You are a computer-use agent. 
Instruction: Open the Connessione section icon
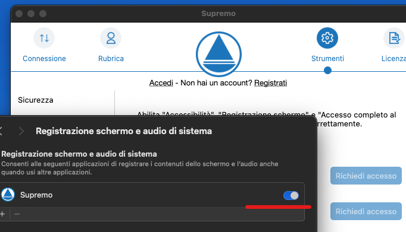click(x=44, y=38)
